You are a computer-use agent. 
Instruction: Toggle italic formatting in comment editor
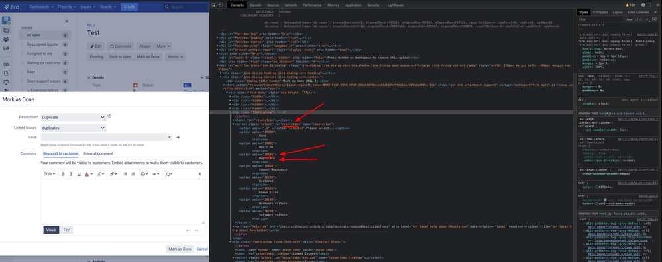[71, 174]
